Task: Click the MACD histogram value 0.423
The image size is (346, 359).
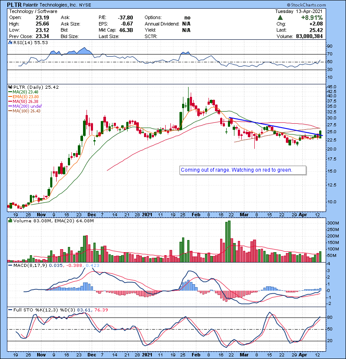Action: point(93,266)
